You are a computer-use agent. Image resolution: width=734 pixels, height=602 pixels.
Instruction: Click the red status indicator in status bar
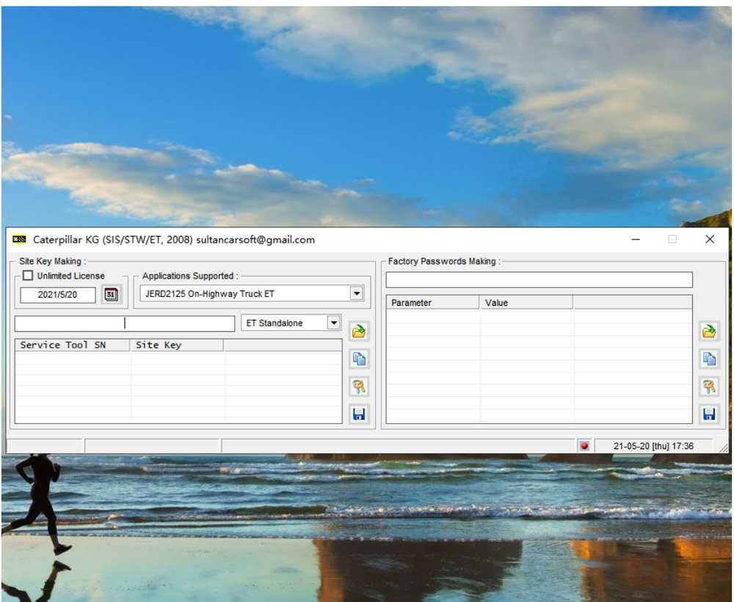[x=584, y=446]
